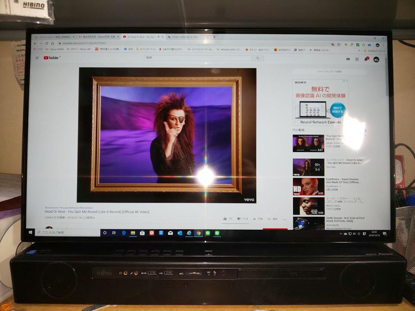Open the YouTube apps grid icon

[357, 59]
